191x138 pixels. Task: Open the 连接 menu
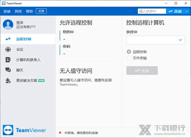point(7,11)
